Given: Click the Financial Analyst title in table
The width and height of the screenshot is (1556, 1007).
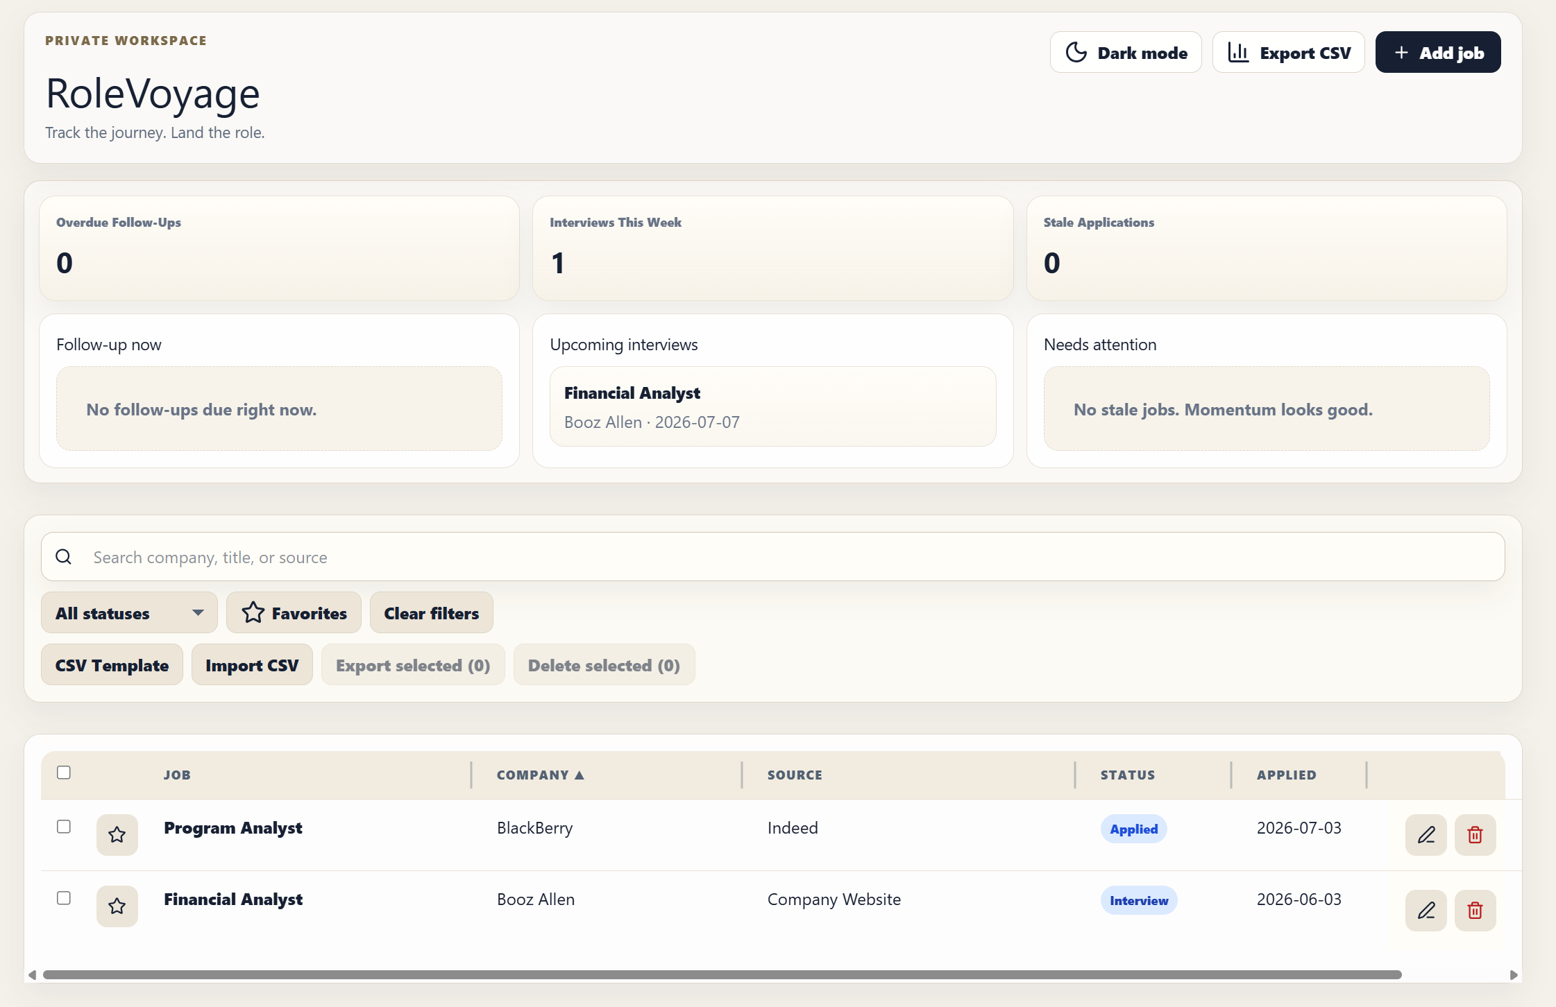Looking at the screenshot, I should click(x=233, y=899).
